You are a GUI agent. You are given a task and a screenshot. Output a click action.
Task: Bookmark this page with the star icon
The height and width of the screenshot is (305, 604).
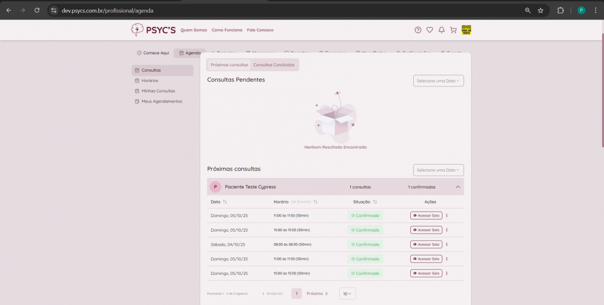(x=541, y=10)
